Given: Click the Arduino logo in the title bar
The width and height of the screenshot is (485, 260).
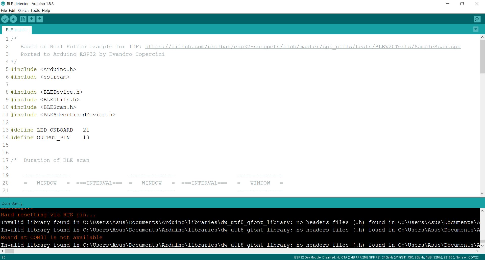Looking at the screenshot, I should pos(3,4).
